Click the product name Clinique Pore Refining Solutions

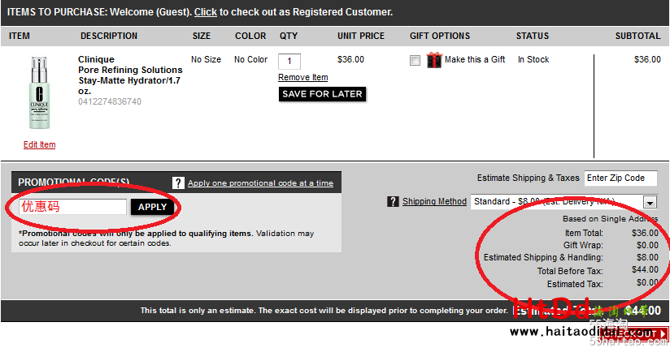[130, 75]
